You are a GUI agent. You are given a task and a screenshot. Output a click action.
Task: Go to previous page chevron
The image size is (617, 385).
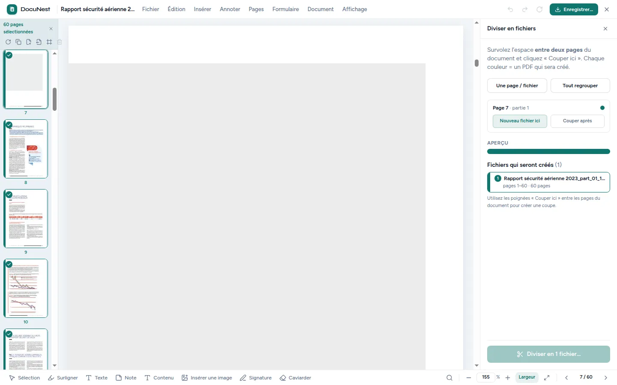pyautogui.click(x=566, y=378)
